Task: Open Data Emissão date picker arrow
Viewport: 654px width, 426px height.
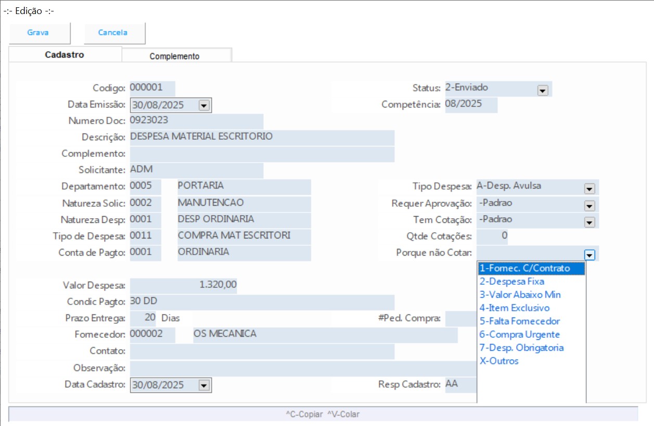Action: [x=203, y=105]
